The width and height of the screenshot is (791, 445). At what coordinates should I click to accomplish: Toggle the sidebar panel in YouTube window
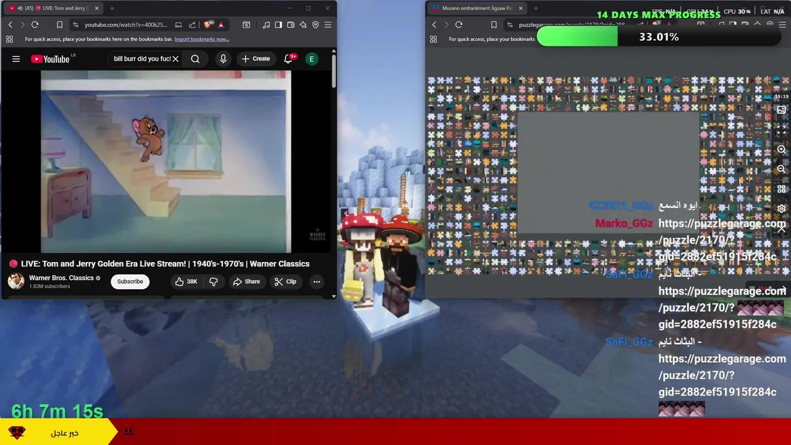point(278,25)
